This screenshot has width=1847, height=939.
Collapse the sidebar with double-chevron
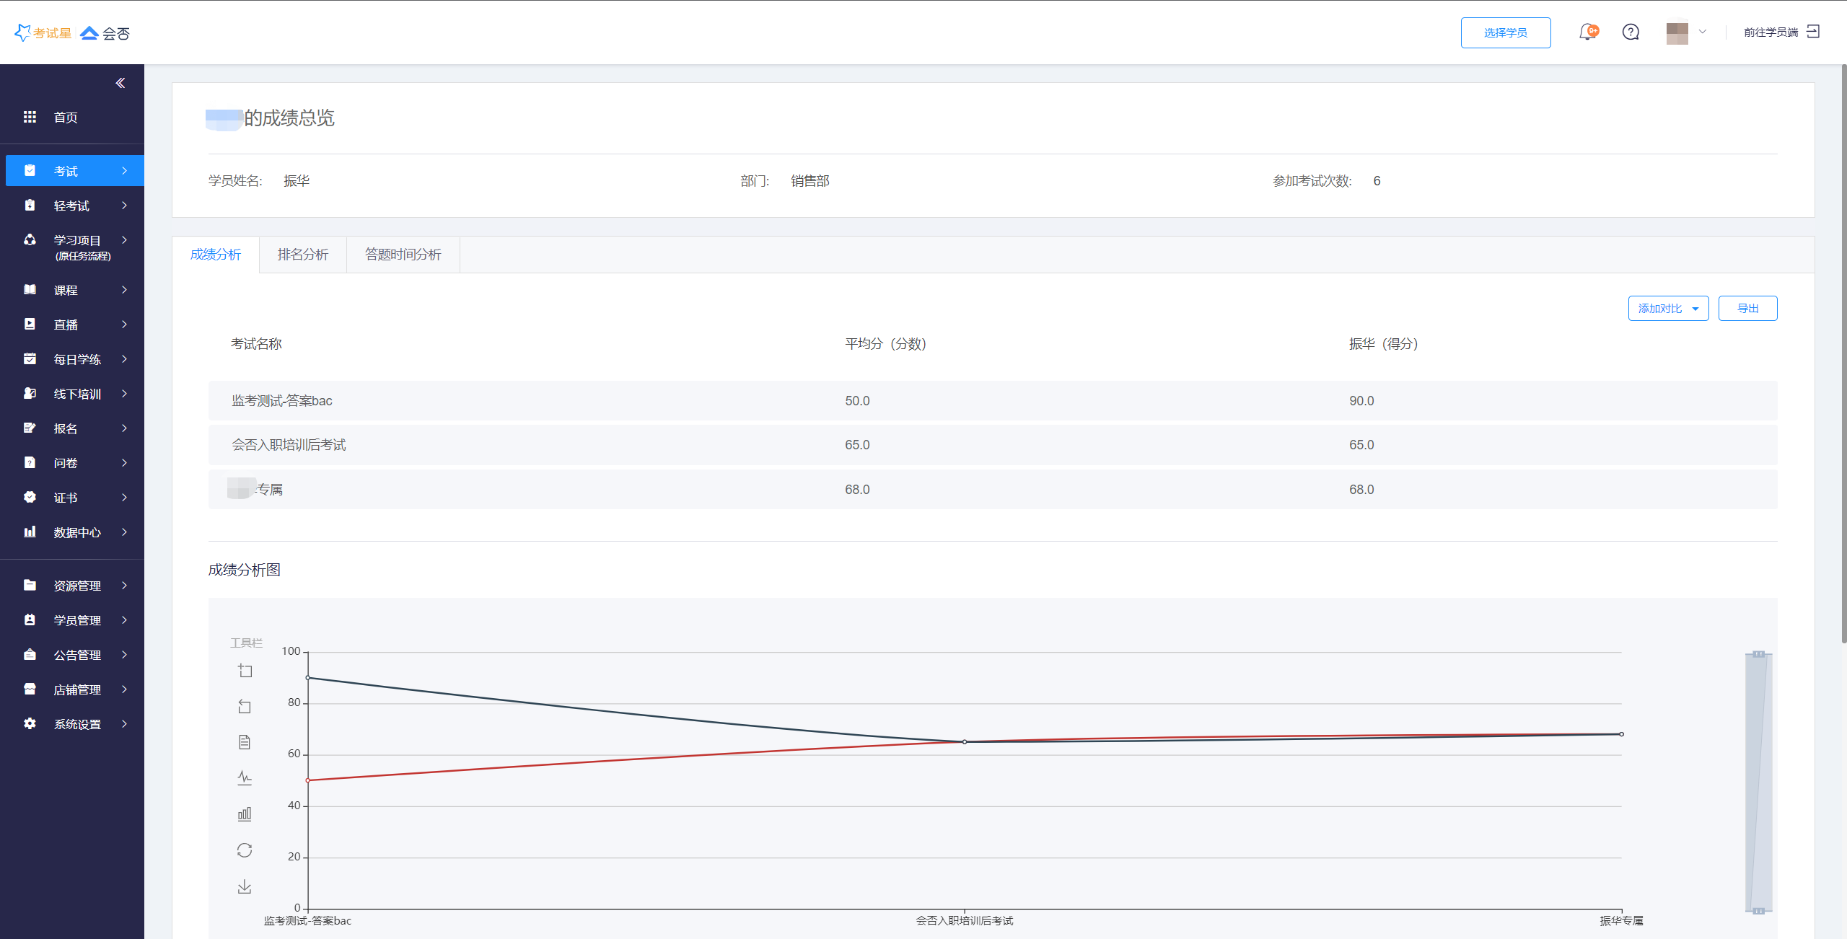coord(120,83)
